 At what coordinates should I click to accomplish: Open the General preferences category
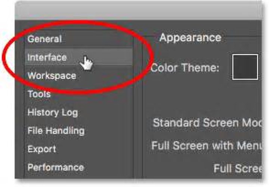point(44,39)
